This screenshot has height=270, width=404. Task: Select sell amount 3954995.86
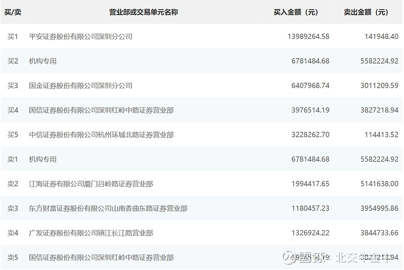(x=380, y=208)
